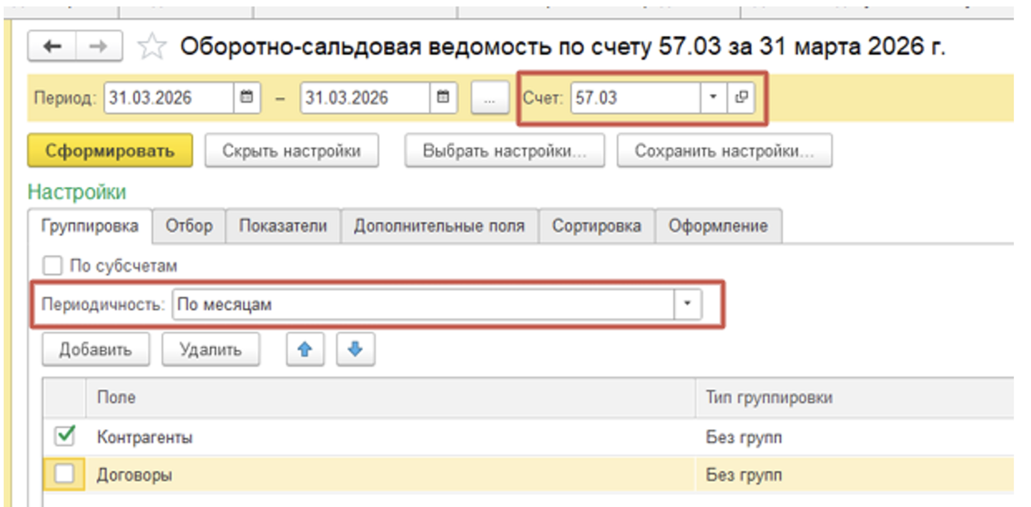Move grouping field down with blue arrow
Viewport: 1031px width, 507px height.
click(x=355, y=349)
